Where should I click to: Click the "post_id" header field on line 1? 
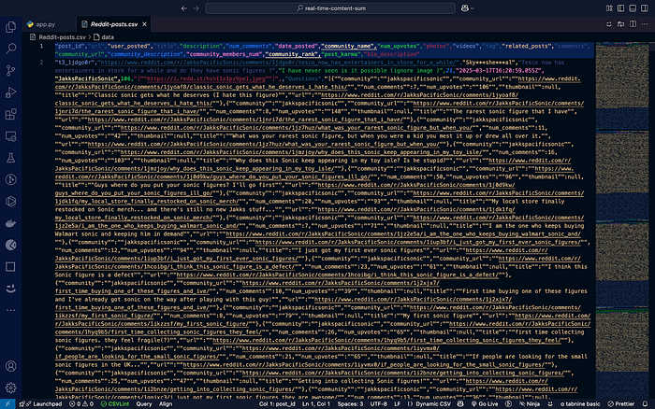(70, 46)
